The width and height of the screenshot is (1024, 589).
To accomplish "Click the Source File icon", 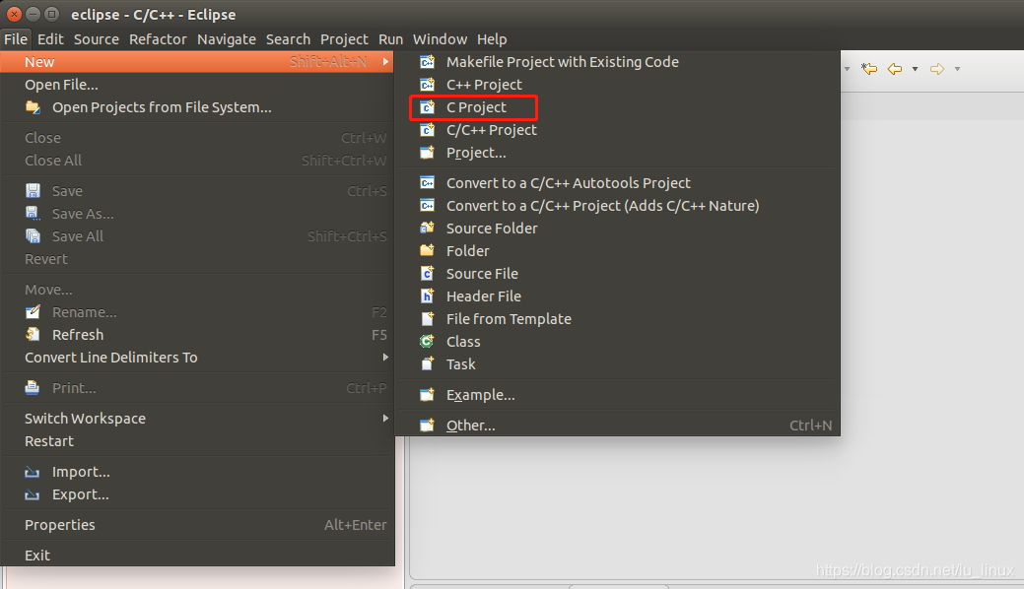I will 427,274.
